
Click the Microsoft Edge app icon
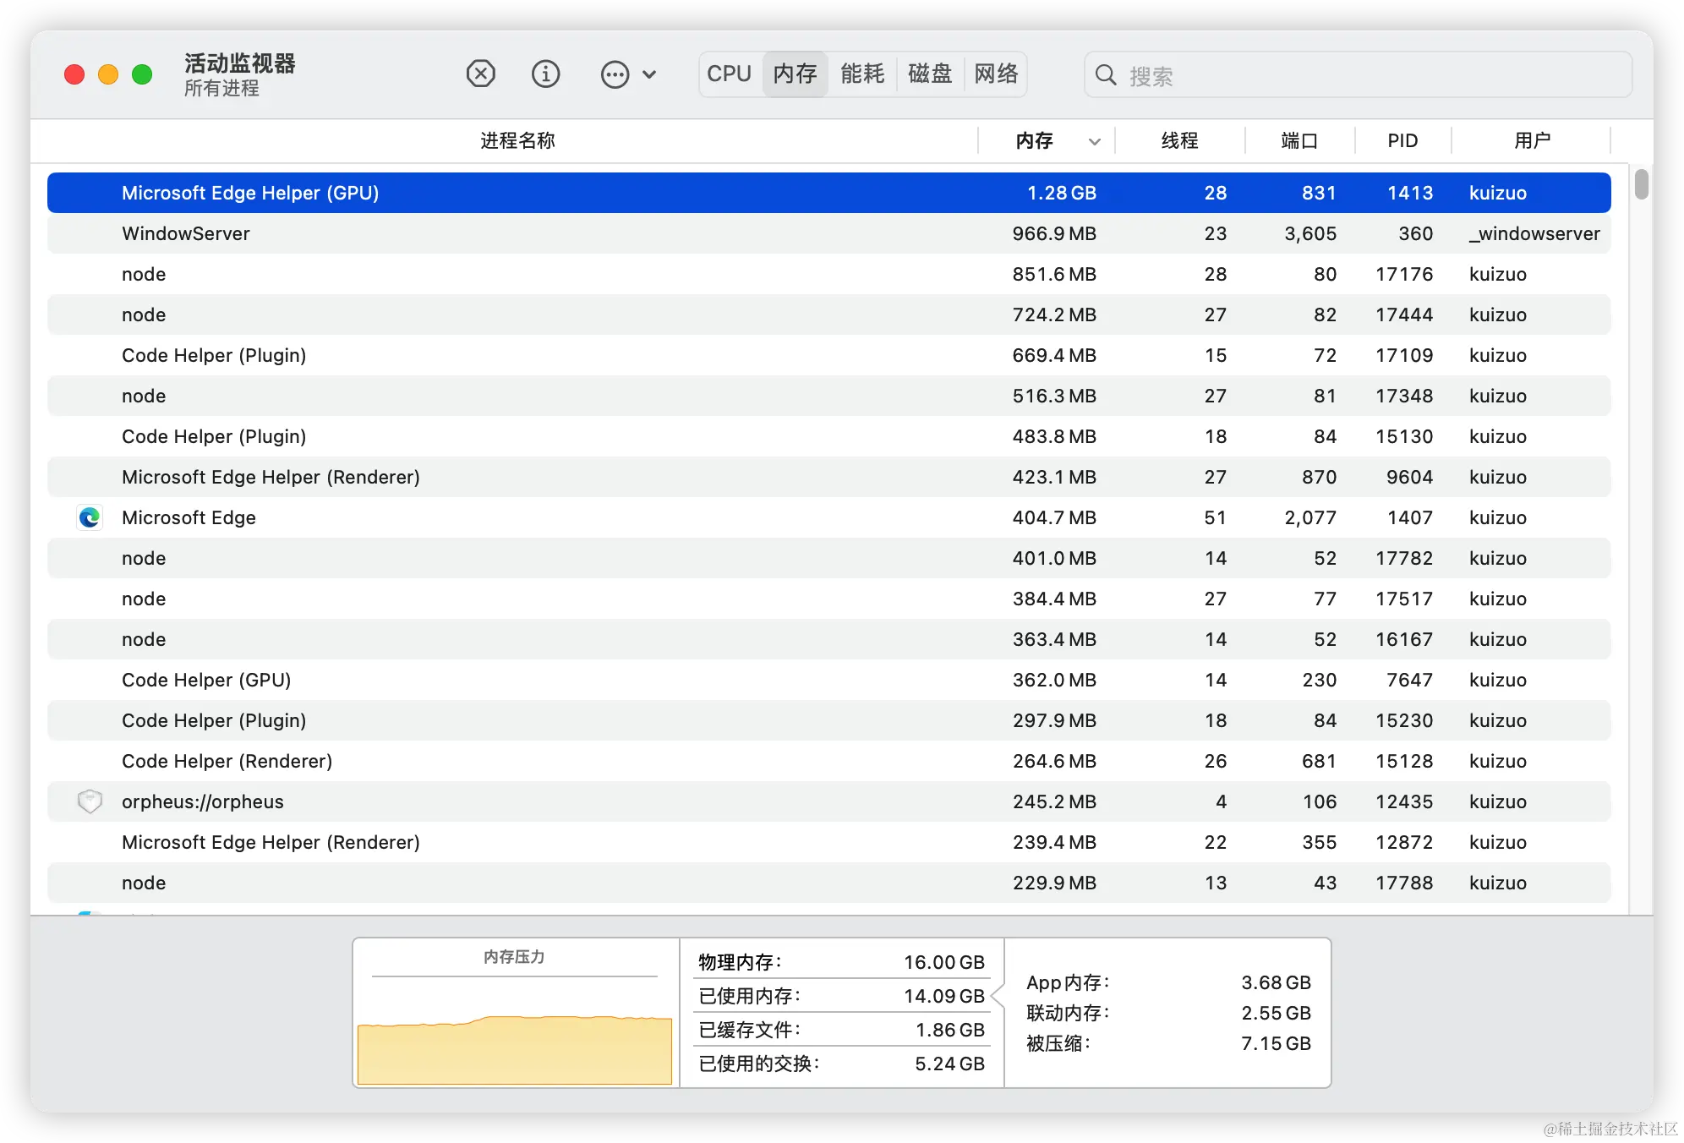90,517
